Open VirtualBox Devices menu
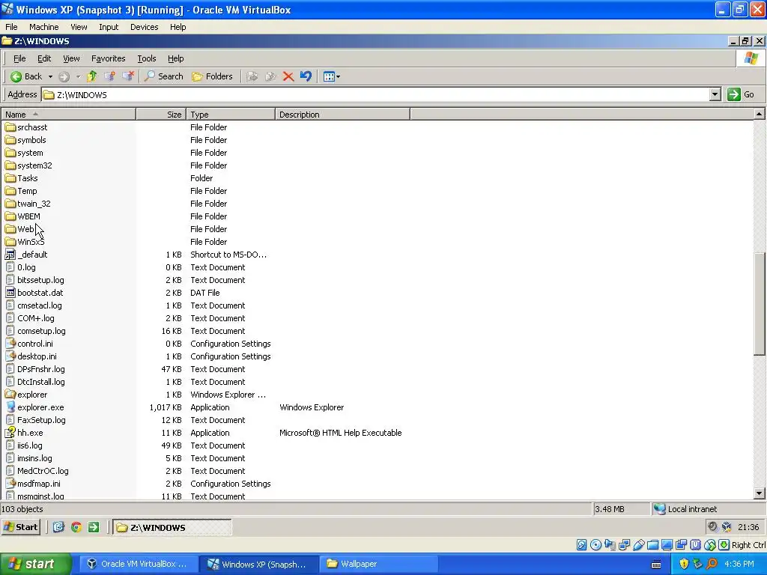Screen dimensions: 767x575 [x=144, y=27]
